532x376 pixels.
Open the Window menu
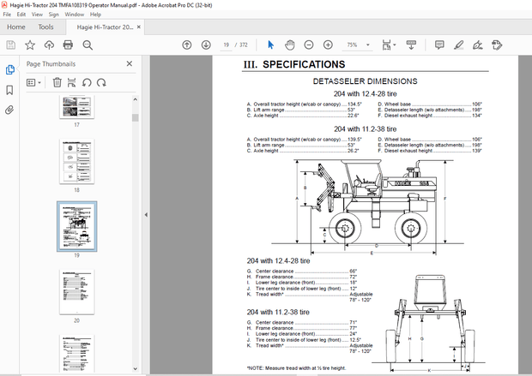(75, 15)
